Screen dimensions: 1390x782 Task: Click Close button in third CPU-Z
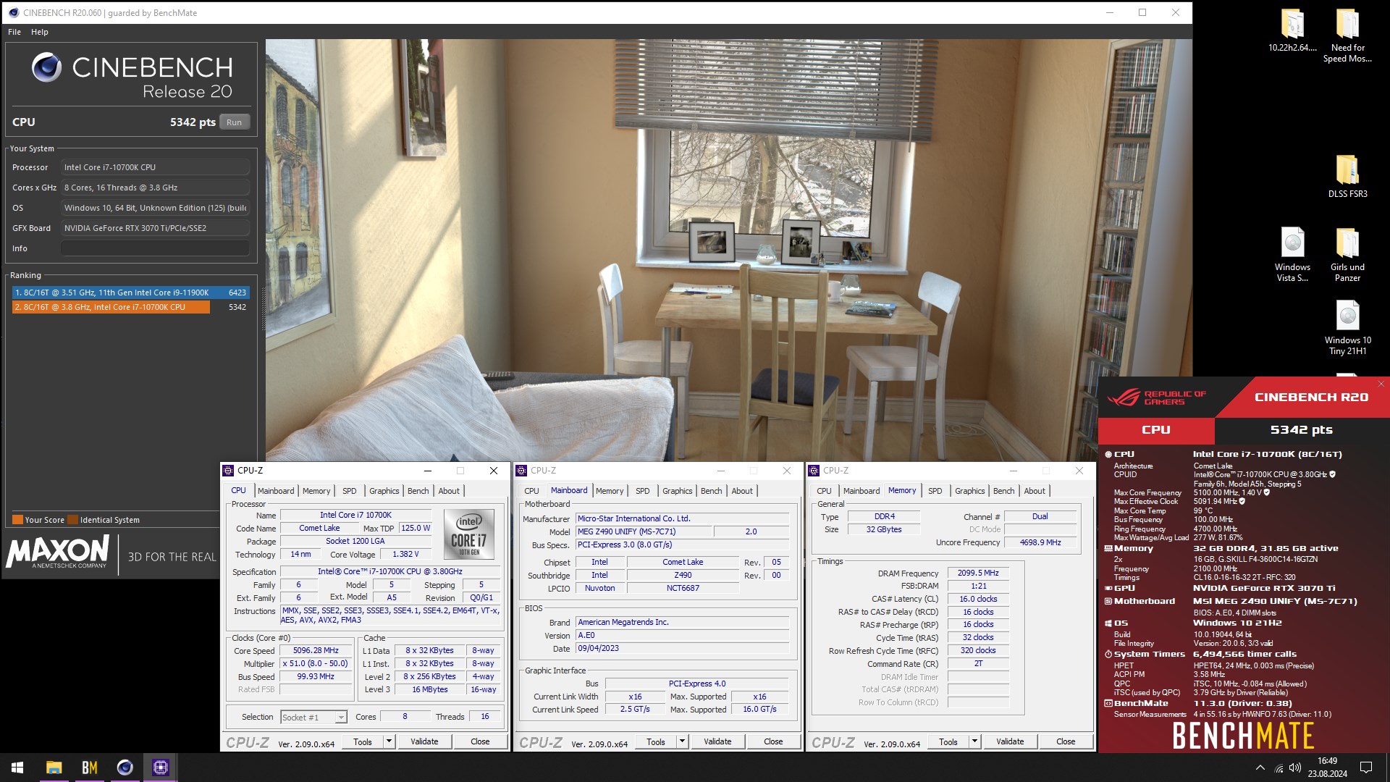coord(1066,741)
